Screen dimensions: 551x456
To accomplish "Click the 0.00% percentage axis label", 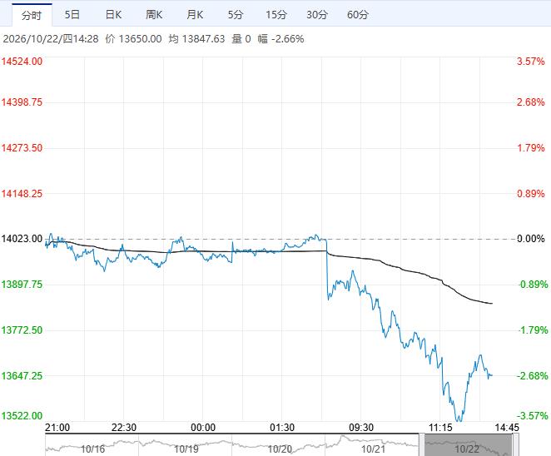I will click(531, 239).
